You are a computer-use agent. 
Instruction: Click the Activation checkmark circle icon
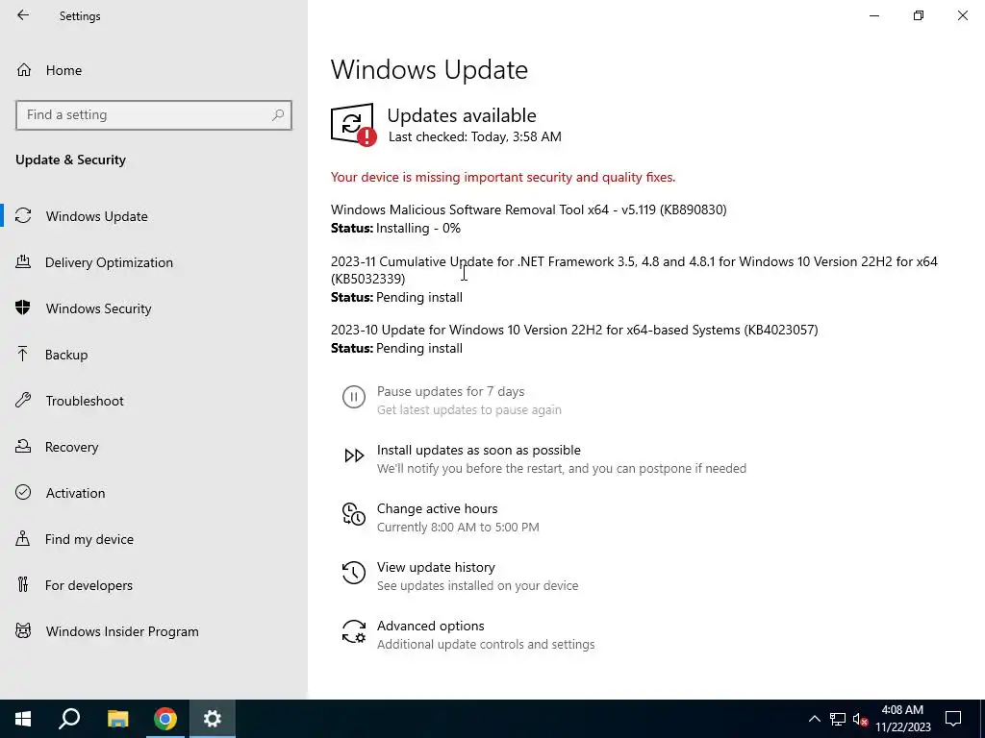23,492
